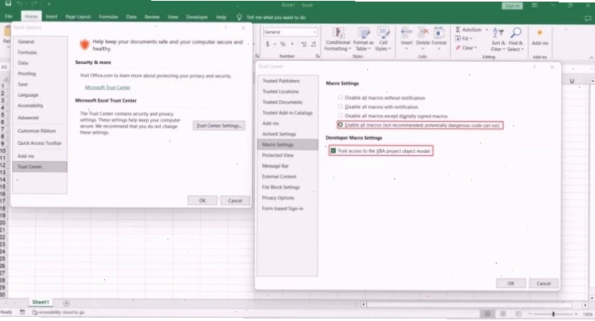Click the Cell Styles icon
This screenshot has width=595, height=321.
point(383,33)
